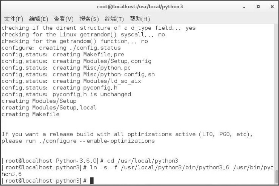Image resolution: width=279 pixels, height=186 pixels.
Task: Open the 编辑(E) menu
Action: click(38, 19)
